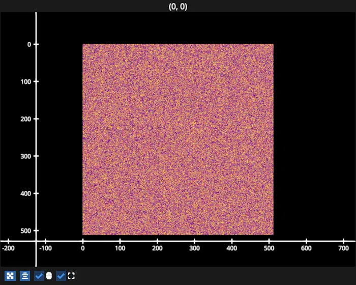Click the dashed selection frame icon
Image resolution: width=356 pixels, height=285 pixels.
tap(71, 276)
